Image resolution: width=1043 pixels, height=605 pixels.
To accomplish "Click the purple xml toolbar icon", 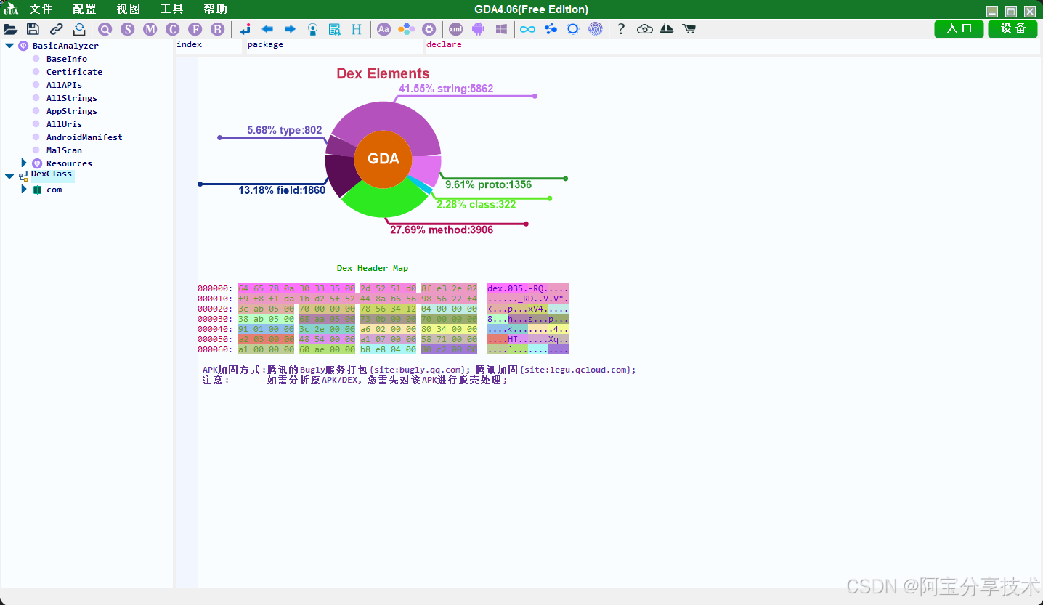I will coord(455,29).
